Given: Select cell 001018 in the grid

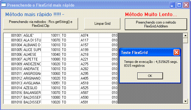Looking at the screenshot, I should pyautogui.click(x=13, y=102).
